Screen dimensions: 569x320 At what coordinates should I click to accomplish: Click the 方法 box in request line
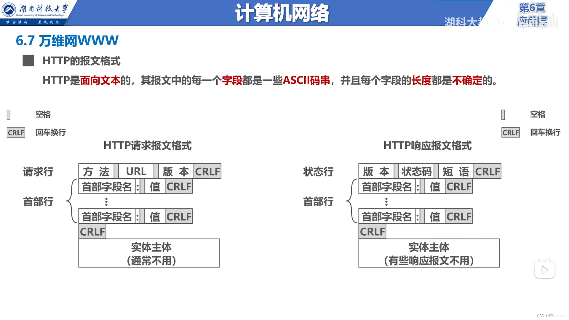pyautogui.click(x=96, y=171)
